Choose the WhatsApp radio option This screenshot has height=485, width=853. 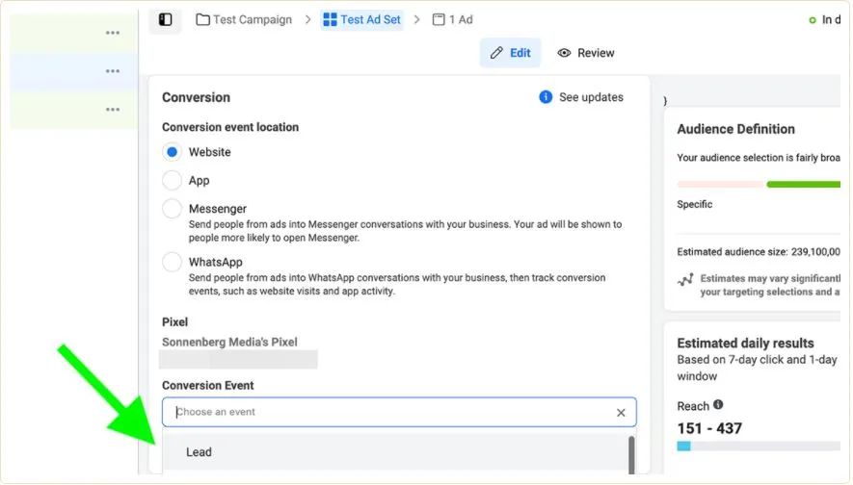[x=172, y=263]
